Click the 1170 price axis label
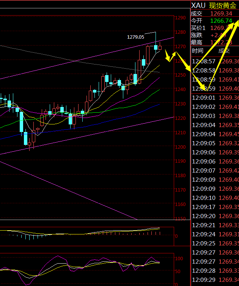This screenshot has width=239, height=286. [x=181, y=190]
